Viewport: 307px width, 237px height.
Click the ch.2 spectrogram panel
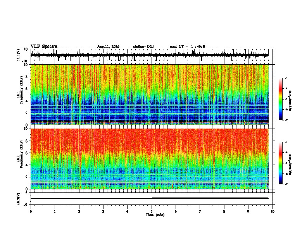[149, 159]
